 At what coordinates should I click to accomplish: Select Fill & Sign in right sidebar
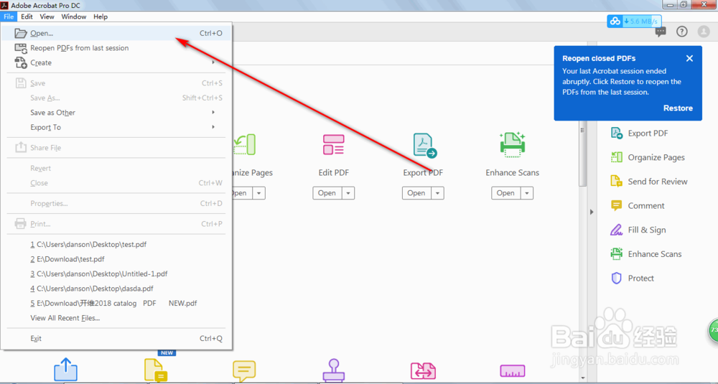(x=638, y=230)
